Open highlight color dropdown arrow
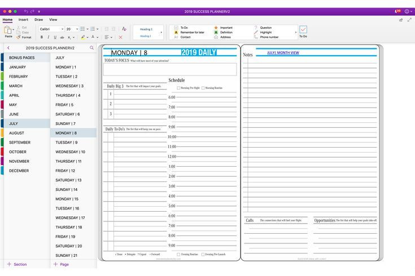This screenshot has height=276, width=415. pyautogui.click(x=88, y=38)
